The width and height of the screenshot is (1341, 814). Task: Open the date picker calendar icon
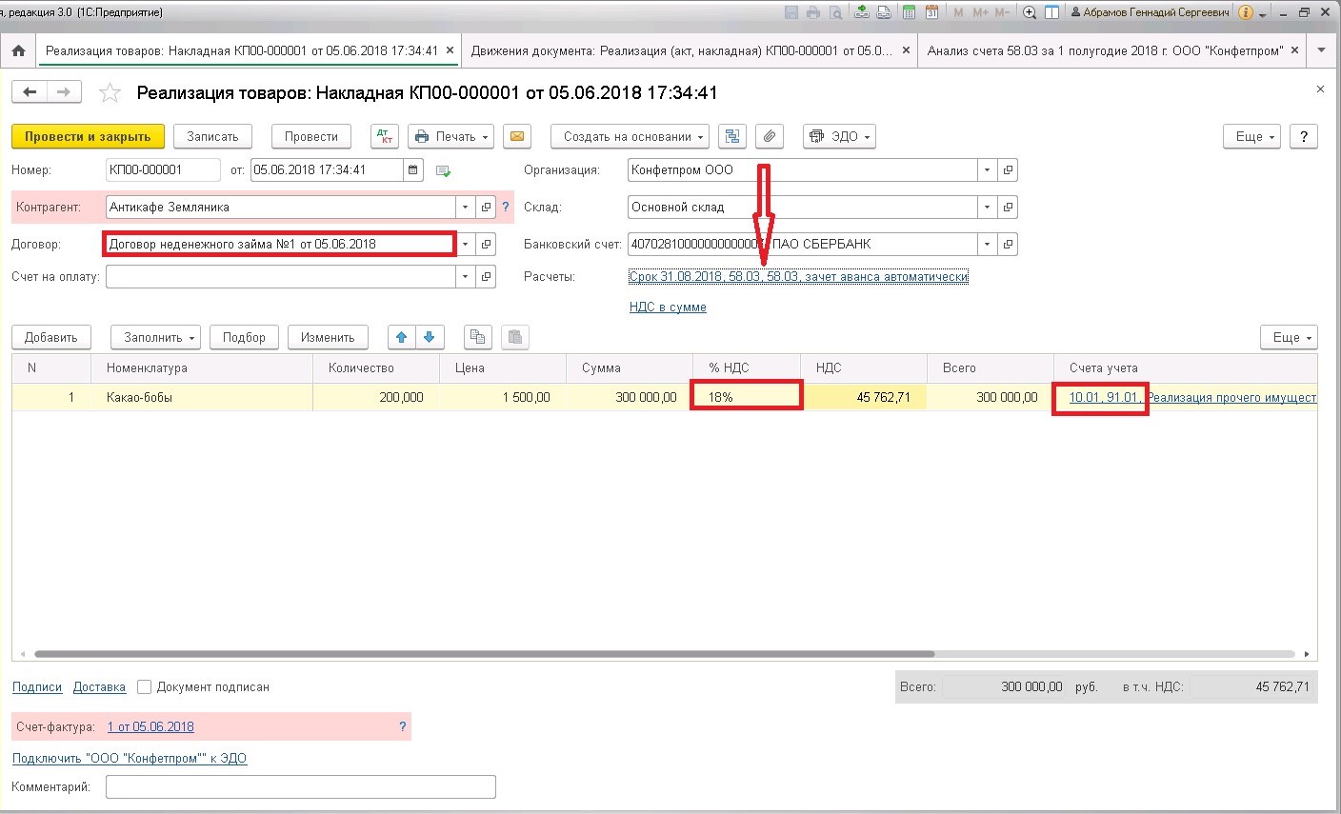tap(413, 170)
